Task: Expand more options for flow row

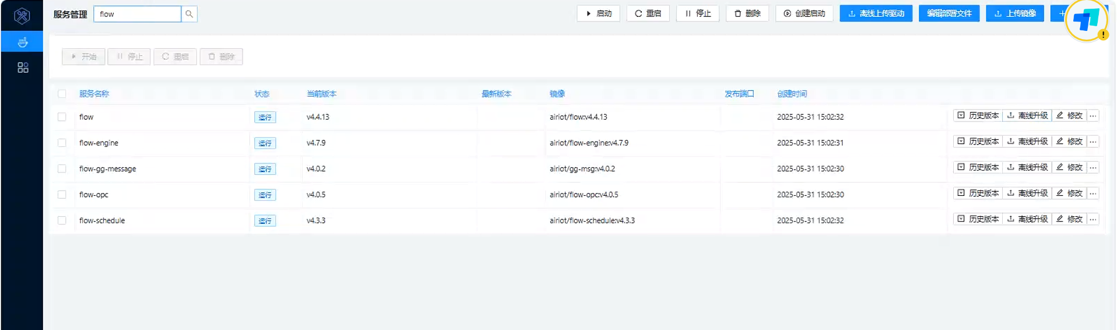Action: (1093, 116)
